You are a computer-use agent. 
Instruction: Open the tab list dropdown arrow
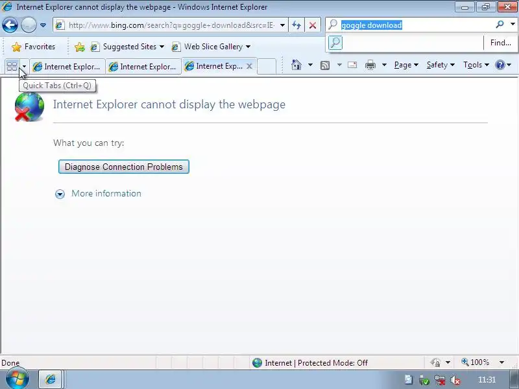click(24, 67)
